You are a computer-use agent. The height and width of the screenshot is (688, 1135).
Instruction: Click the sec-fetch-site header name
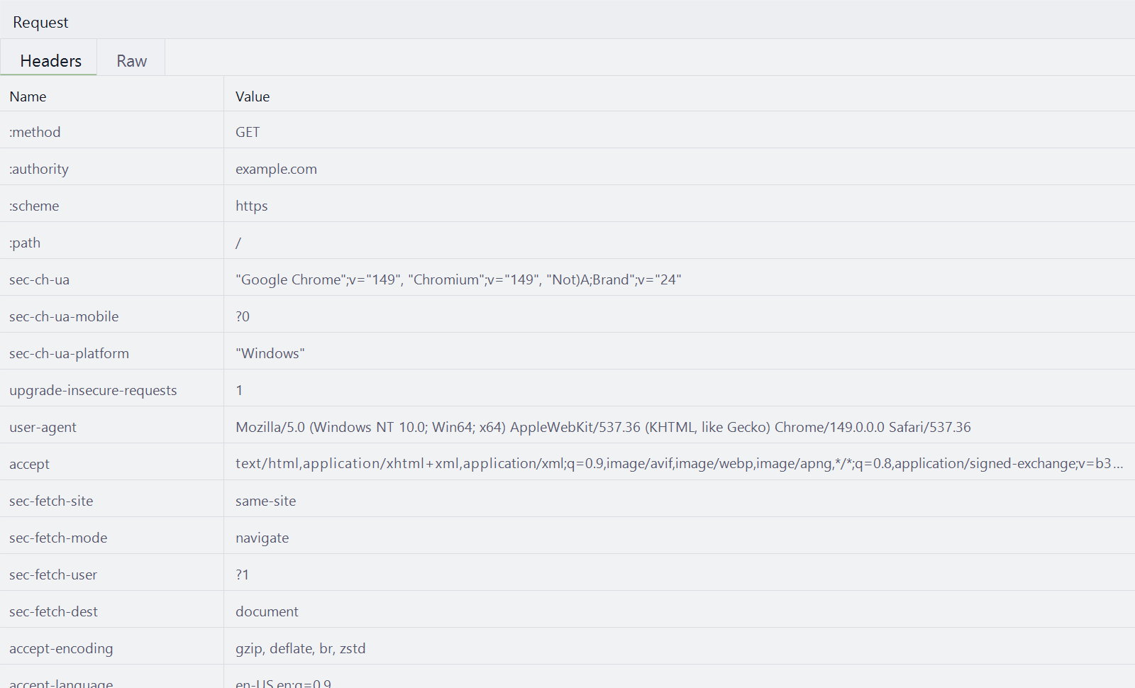point(51,501)
